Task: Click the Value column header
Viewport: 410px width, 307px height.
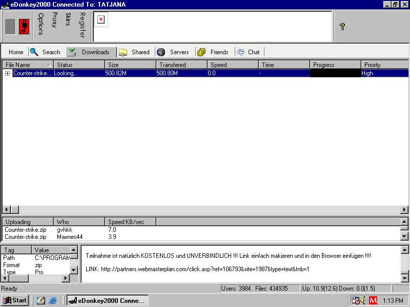Action: tap(51, 250)
